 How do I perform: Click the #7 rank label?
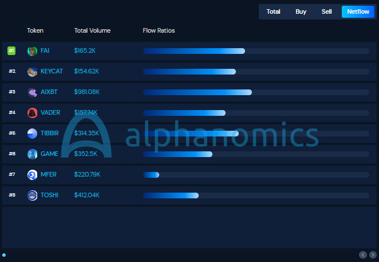click(x=12, y=174)
